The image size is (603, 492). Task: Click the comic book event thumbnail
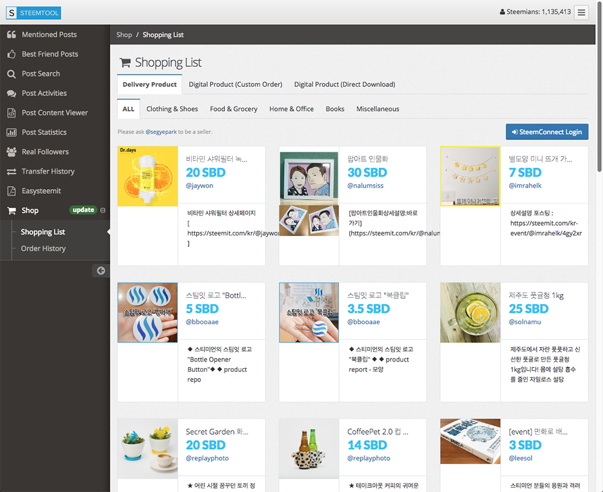pos(470,441)
